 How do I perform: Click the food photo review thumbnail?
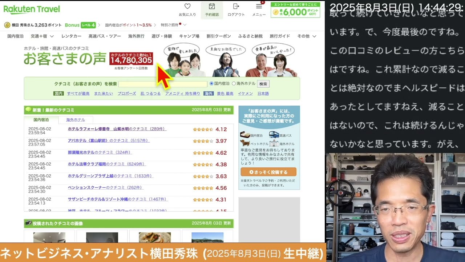click(x=155, y=237)
